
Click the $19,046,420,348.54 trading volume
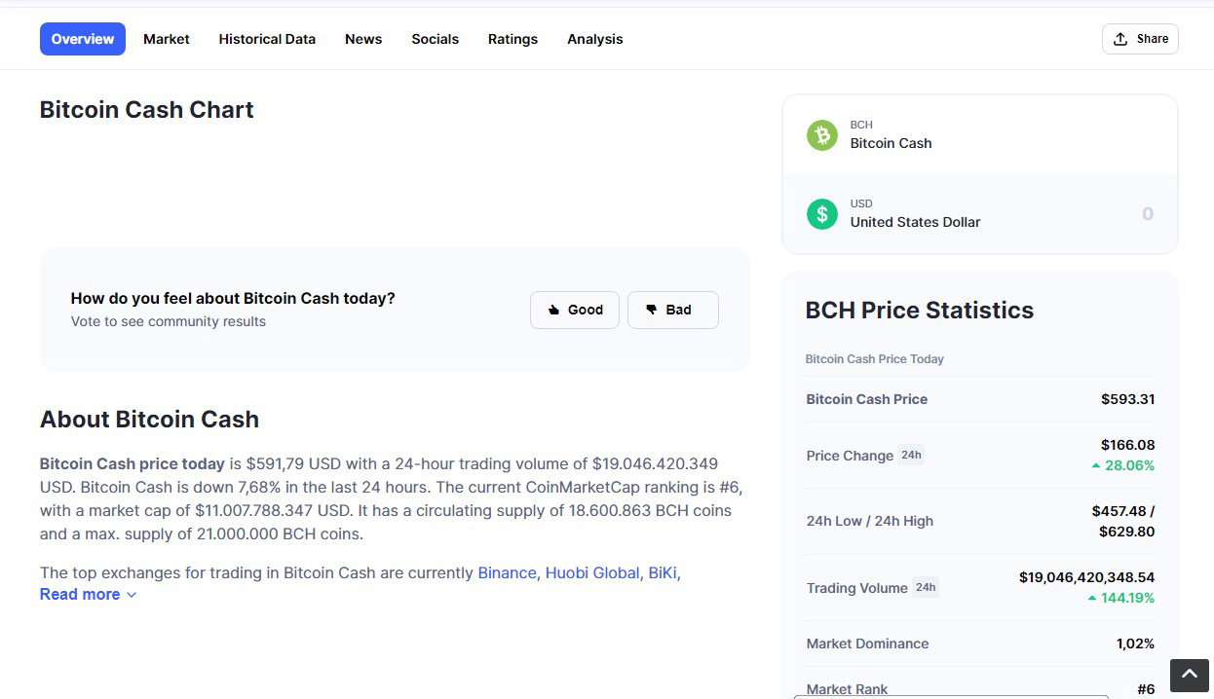tap(1087, 577)
